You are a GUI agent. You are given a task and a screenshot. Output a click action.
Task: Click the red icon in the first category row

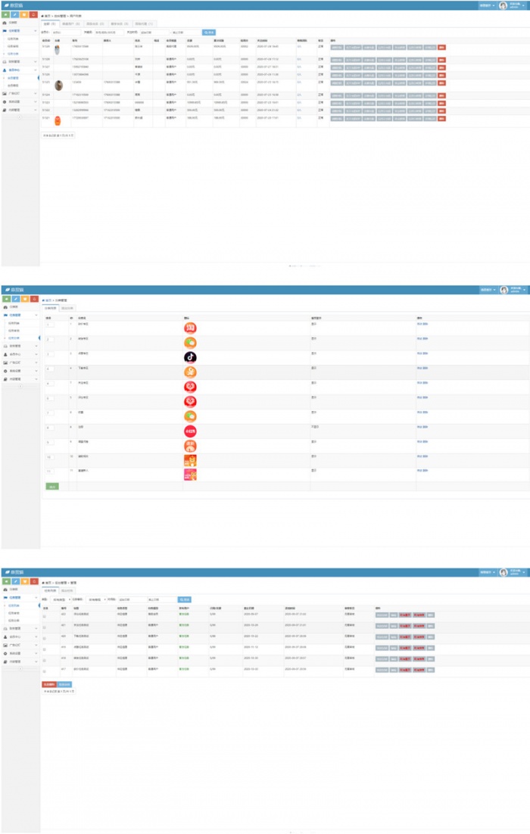190,328
